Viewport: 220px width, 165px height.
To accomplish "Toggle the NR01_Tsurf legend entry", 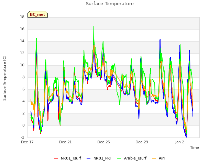I will (67, 158).
